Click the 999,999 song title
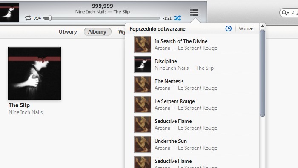The width and height of the screenshot is (298, 168). point(103,6)
